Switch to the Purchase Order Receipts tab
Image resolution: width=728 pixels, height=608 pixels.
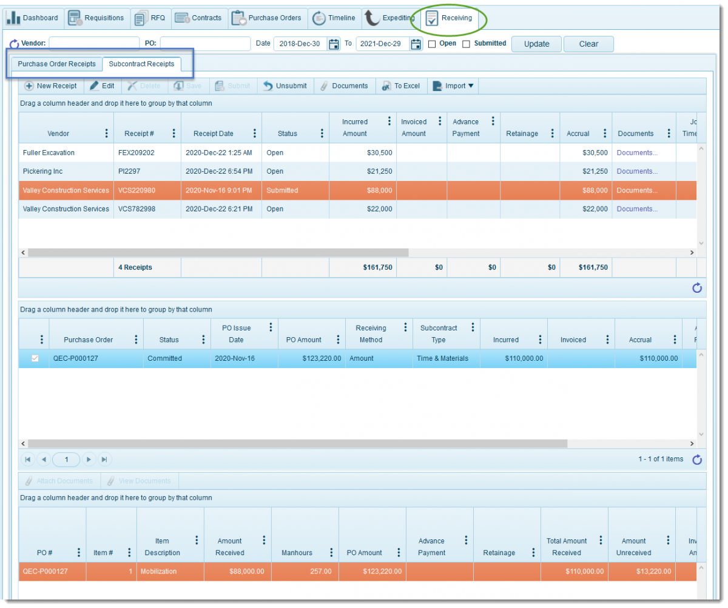click(56, 64)
